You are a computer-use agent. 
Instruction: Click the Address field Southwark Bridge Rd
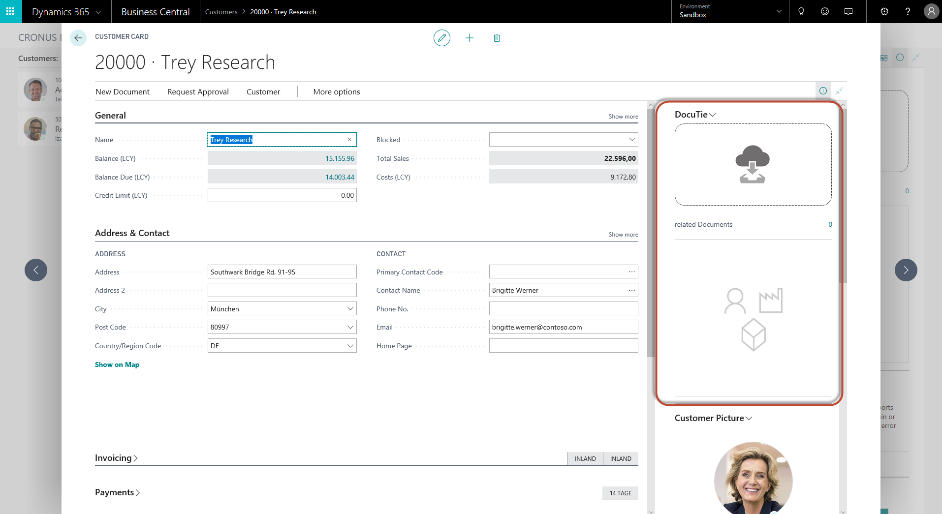[x=282, y=272]
